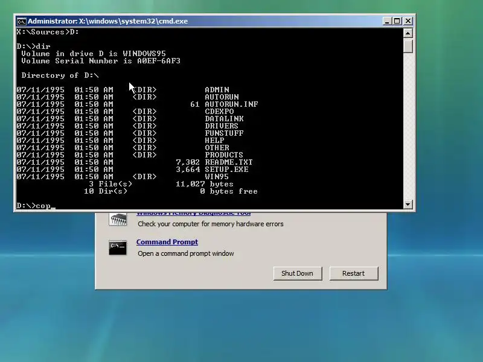Click the AUTORUN.INF file name
Image resolution: width=483 pixels, height=362 pixels.
point(232,104)
